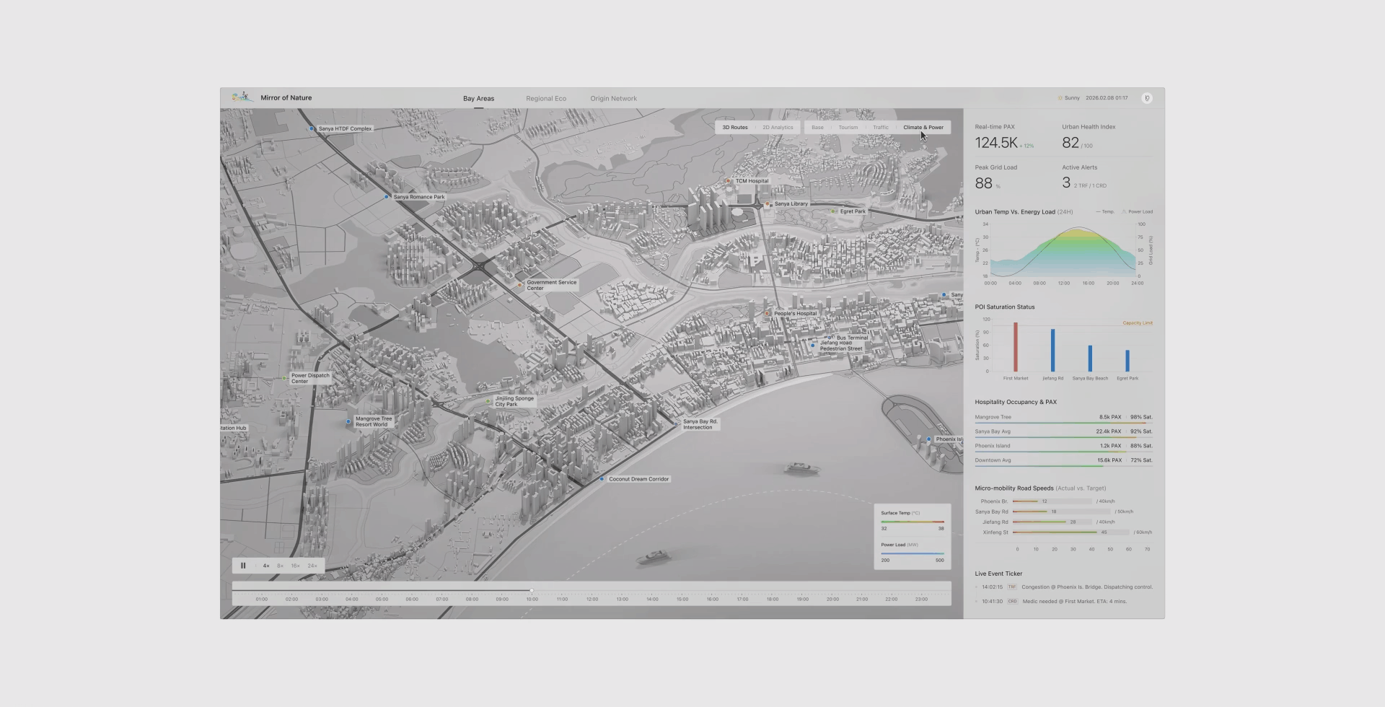This screenshot has width=1385, height=707.
Task: Click the Sanya Bay Beach saturation bar
Action: (1090, 359)
